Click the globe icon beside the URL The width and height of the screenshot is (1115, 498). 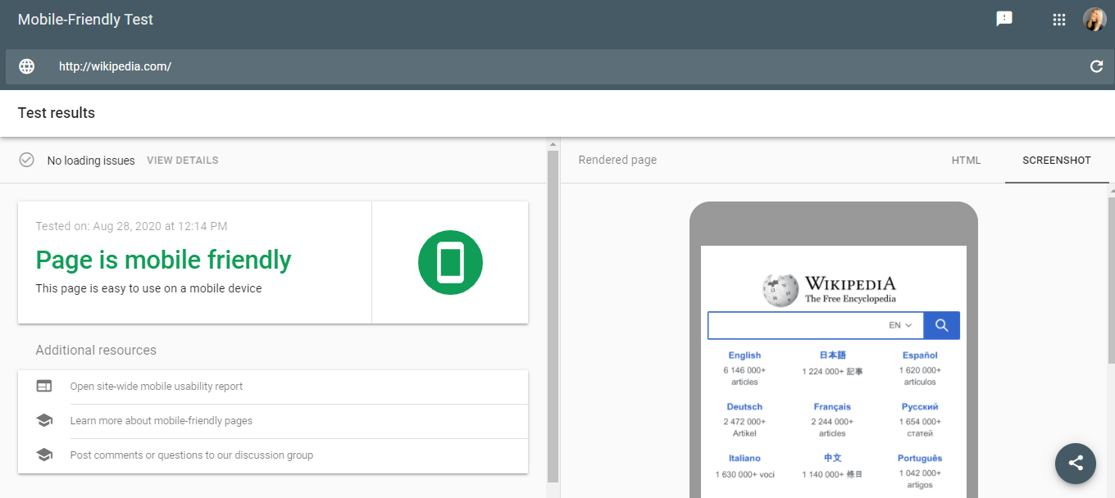click(27, 66)
